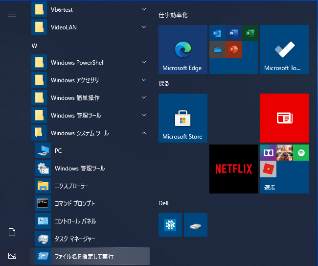Open OneDrive from the Office tile group
This screenshot has height=266, width=318.
click(217, 49)
